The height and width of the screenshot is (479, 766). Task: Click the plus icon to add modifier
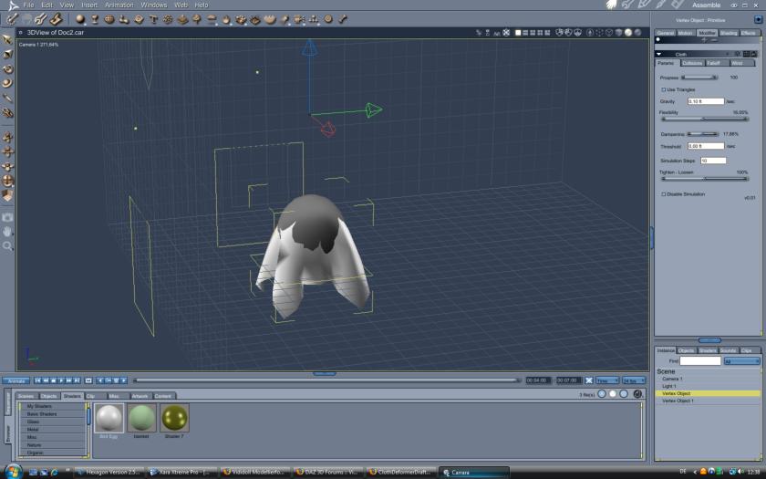[704, 39]
